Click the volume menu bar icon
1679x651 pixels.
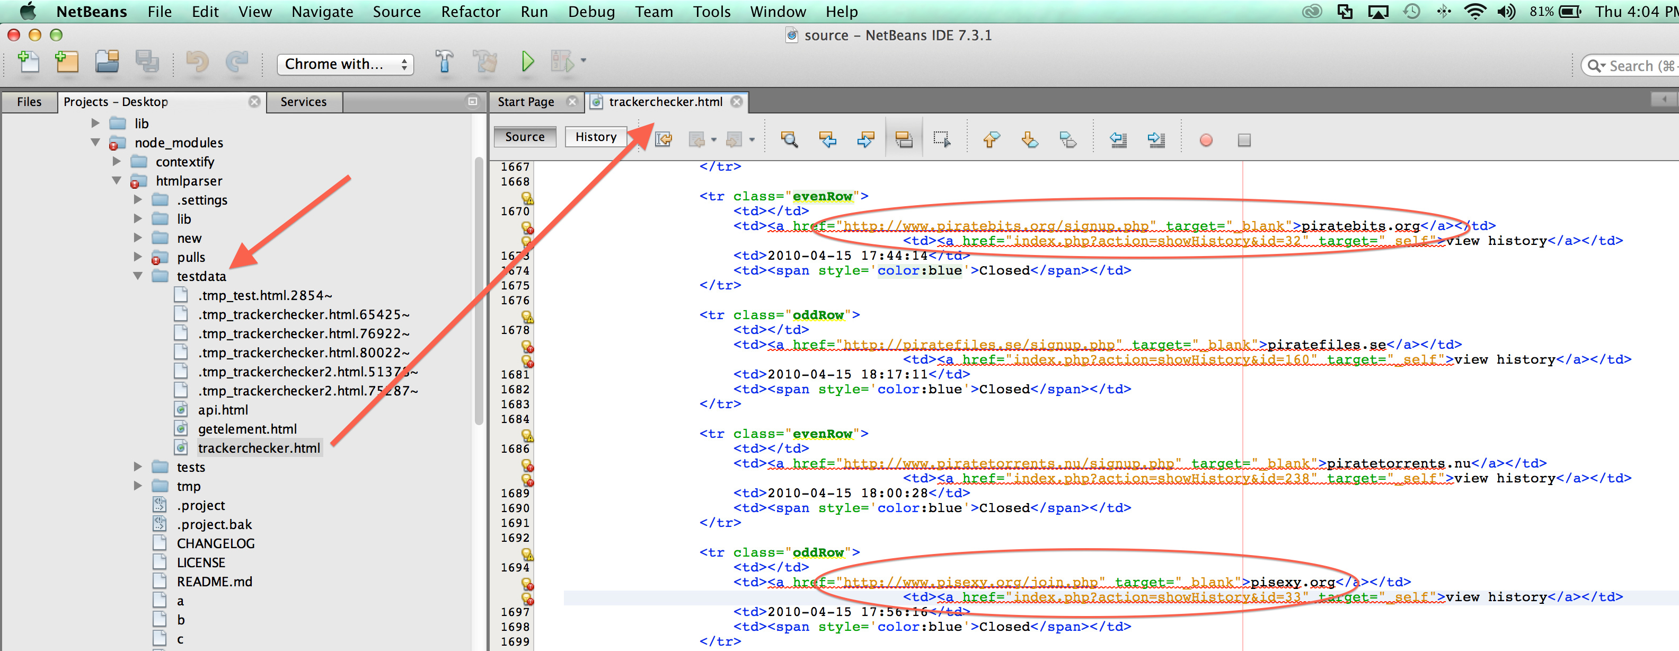tap(1506, 11)
